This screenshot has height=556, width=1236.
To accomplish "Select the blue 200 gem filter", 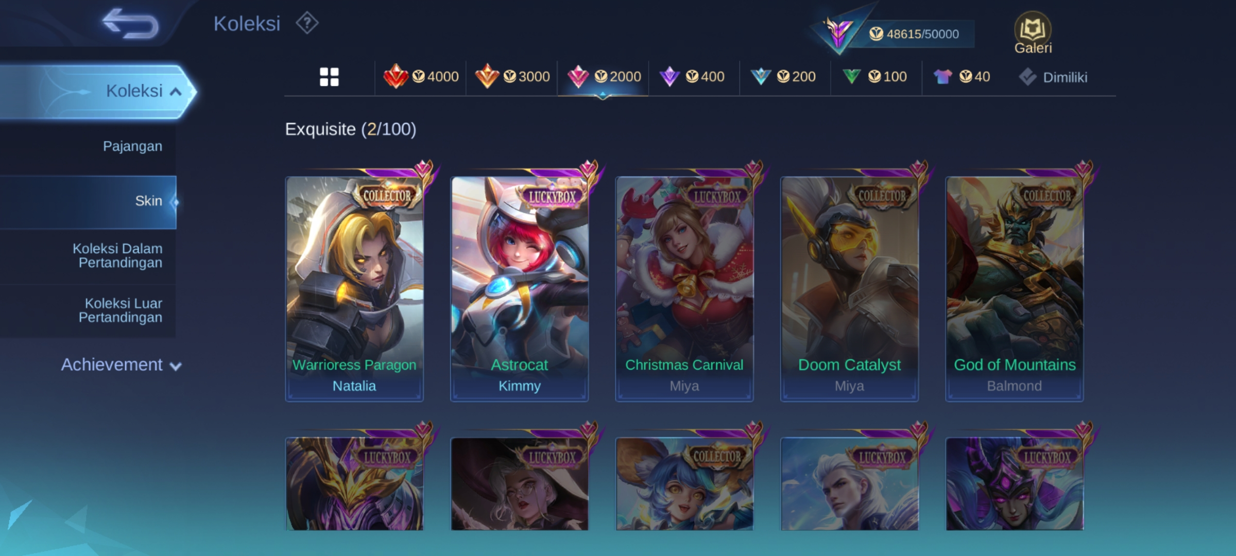I will pyautogui.click(x=784, y=77).
